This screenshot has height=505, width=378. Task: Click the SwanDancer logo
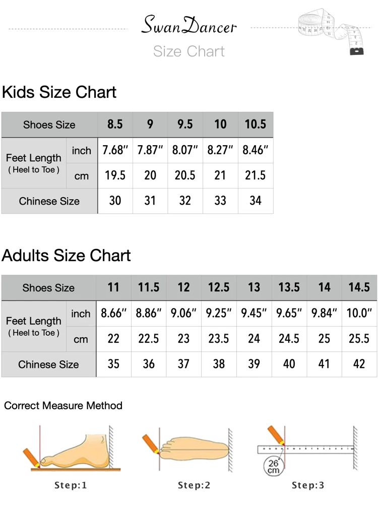(189, 25)
